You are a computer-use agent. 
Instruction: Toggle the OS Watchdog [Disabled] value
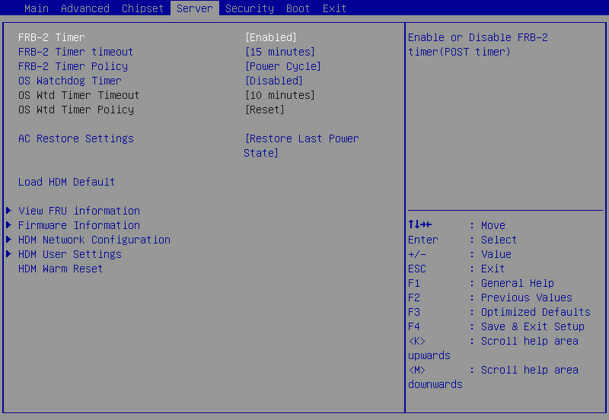pyautogui.click(x=274, y=81)
